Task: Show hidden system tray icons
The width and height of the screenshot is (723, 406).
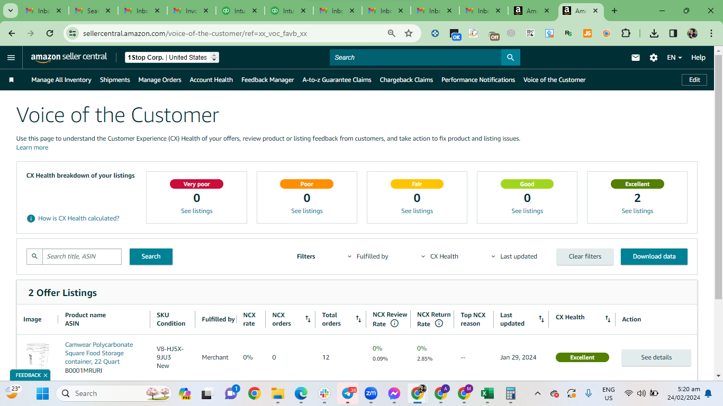Action: [x=538, y=393]
